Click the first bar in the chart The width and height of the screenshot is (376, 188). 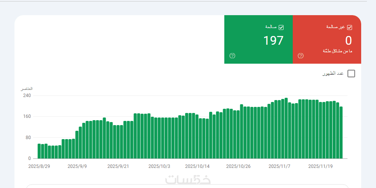(39, 151)
